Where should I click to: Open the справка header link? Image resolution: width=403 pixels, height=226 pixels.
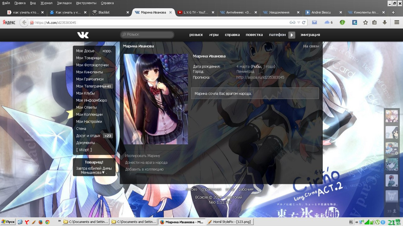(232, 35)
